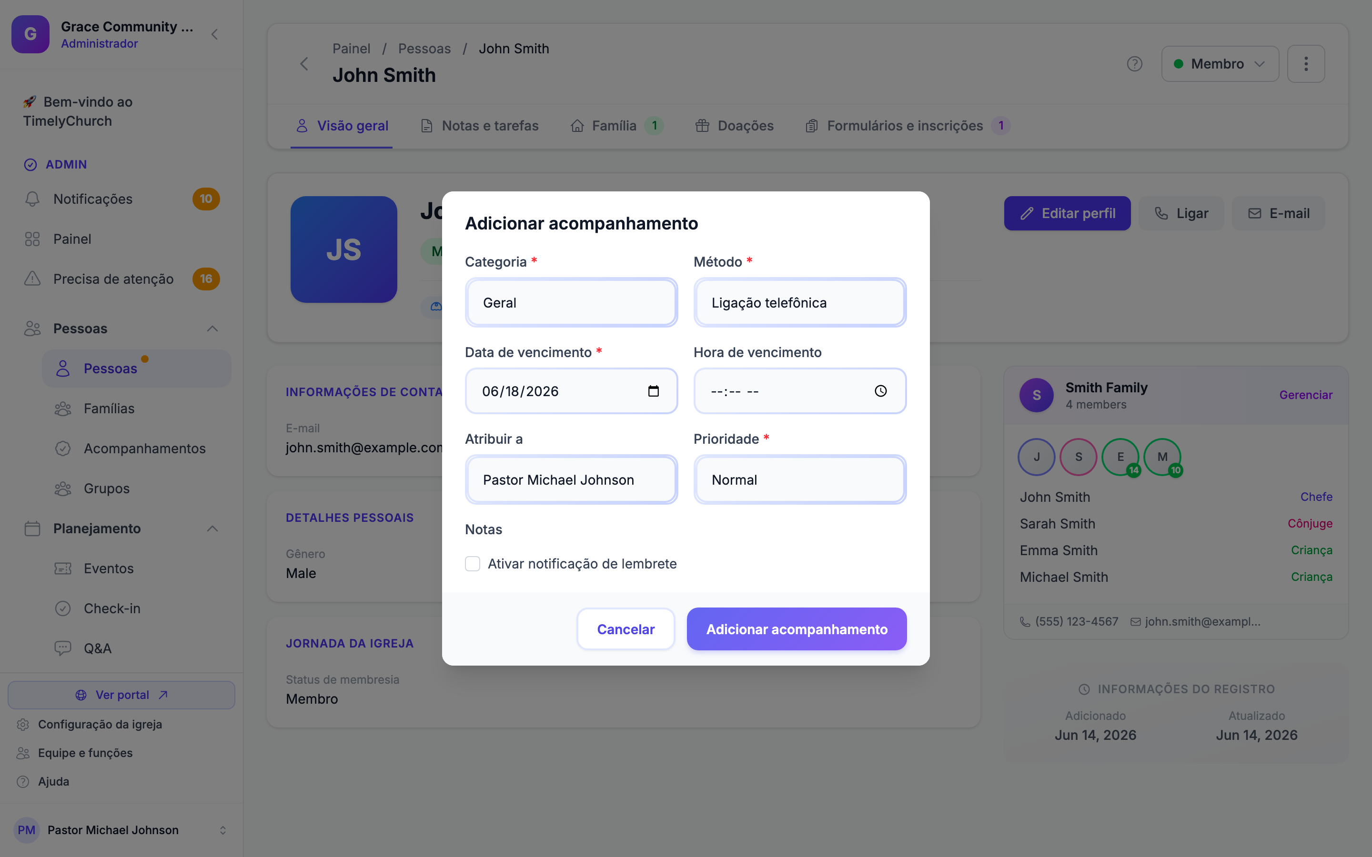Image resolution: width=1372 pixels, height=857 pixels.
Task: Click family member avatar J
Action: point(1036,457)
